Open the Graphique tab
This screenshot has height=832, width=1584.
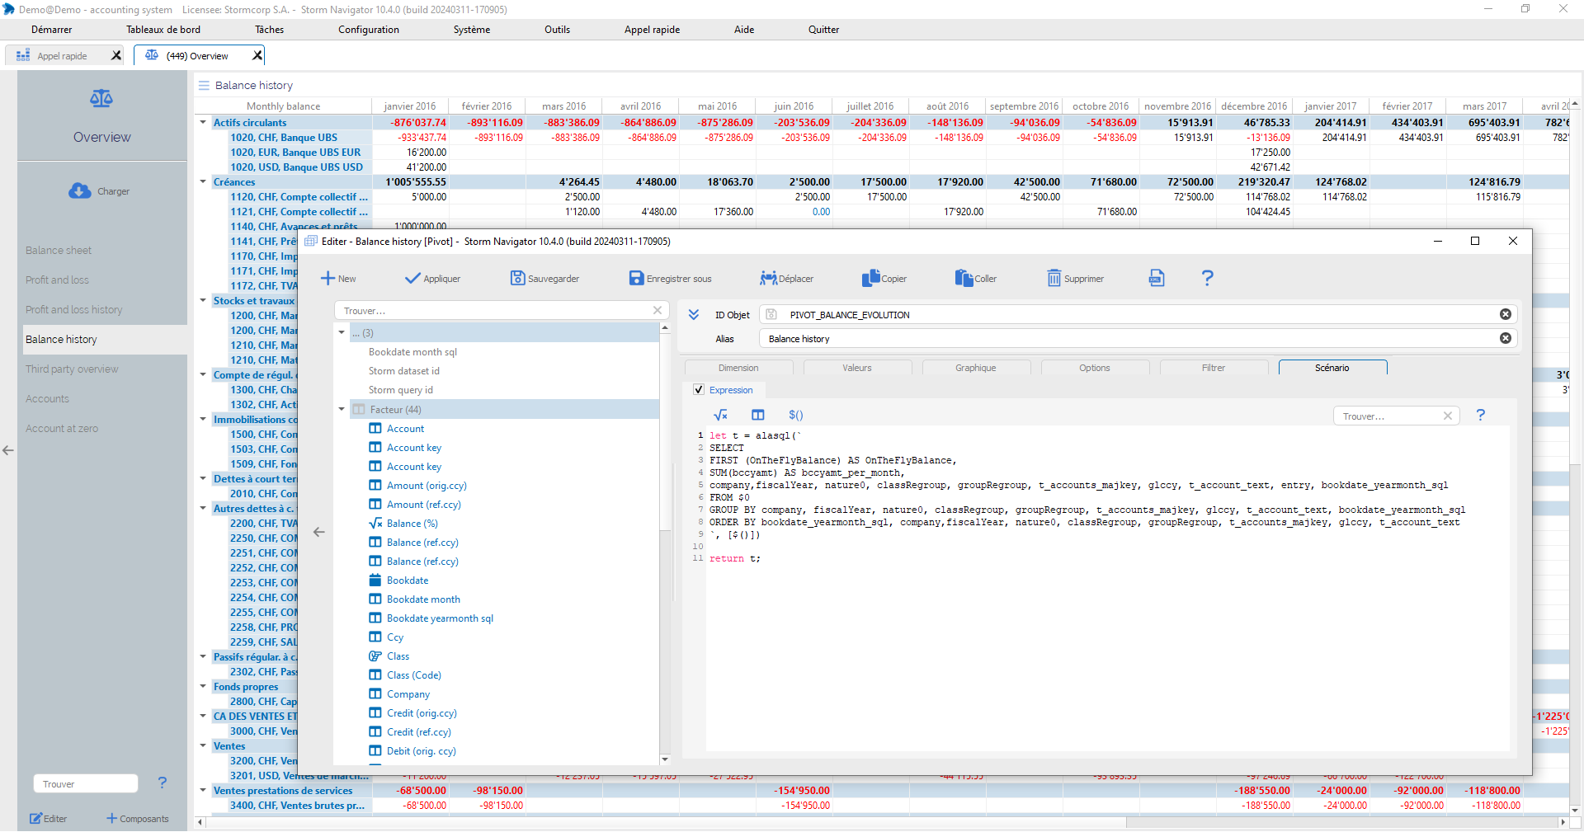tap(976, 368)
